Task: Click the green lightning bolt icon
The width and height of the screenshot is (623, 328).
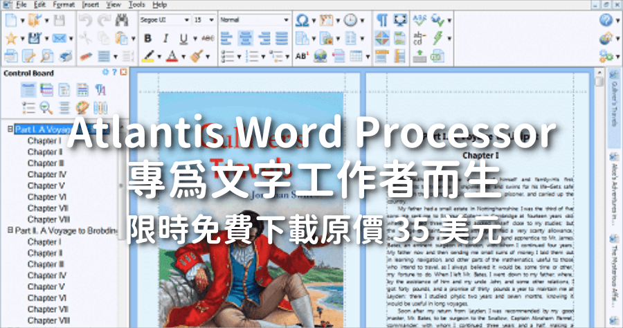Action: pos(438,39)
